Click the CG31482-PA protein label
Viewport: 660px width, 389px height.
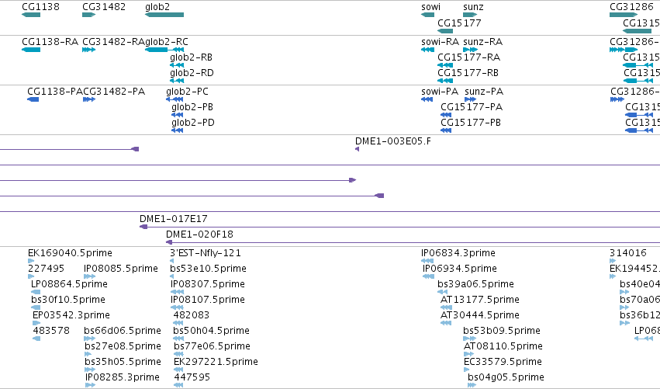coord(114,92)
